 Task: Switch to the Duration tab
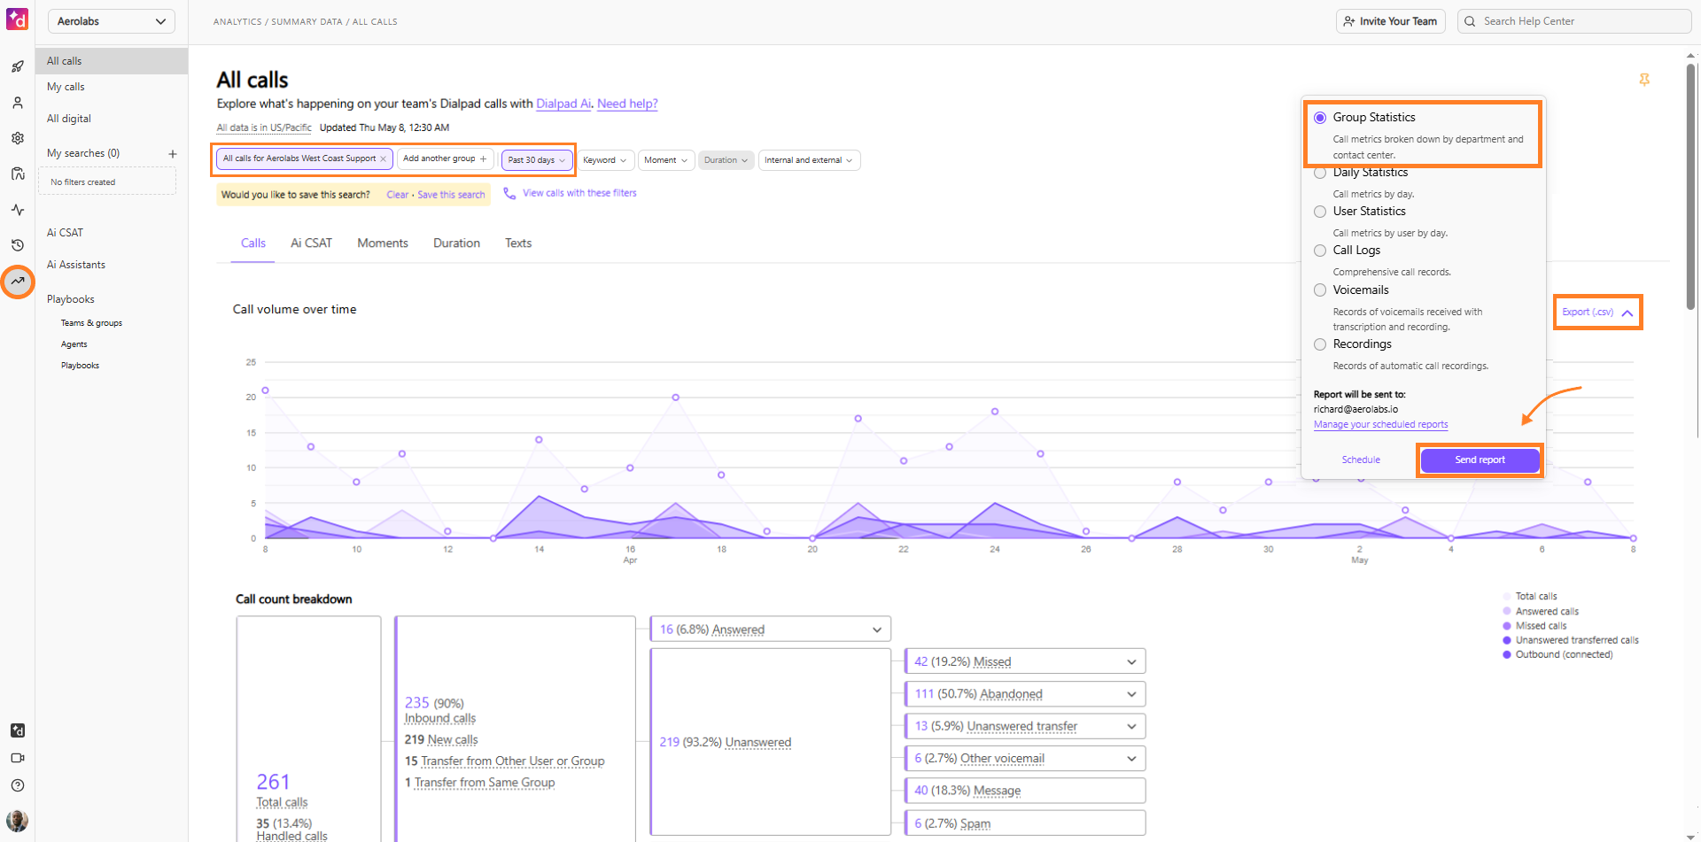456,243
